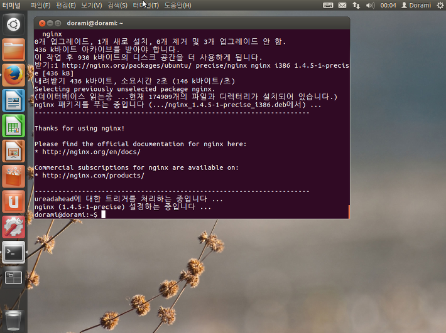Open the 보기(V) menu
The width and height of the screenshot is (446, 333).
pyautogui.click(x=91, y=5)
